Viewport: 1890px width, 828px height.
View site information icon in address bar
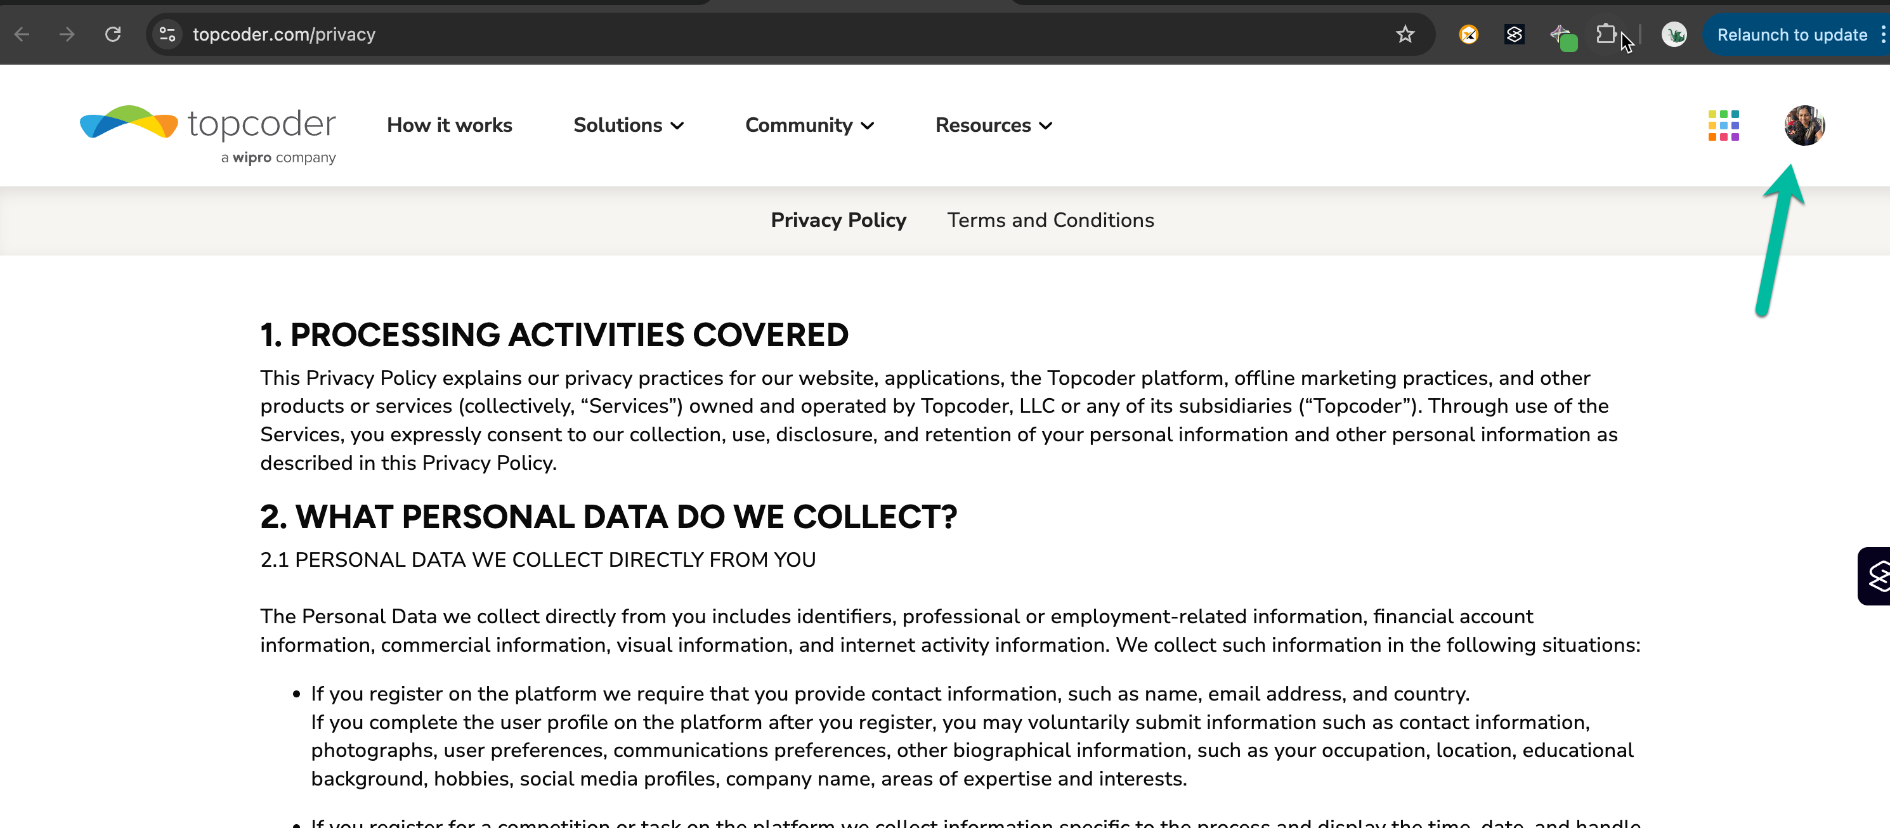[167, 34]
